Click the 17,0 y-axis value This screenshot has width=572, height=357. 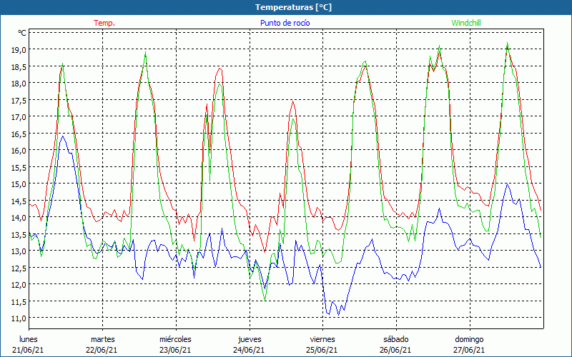tap(19, 117)
